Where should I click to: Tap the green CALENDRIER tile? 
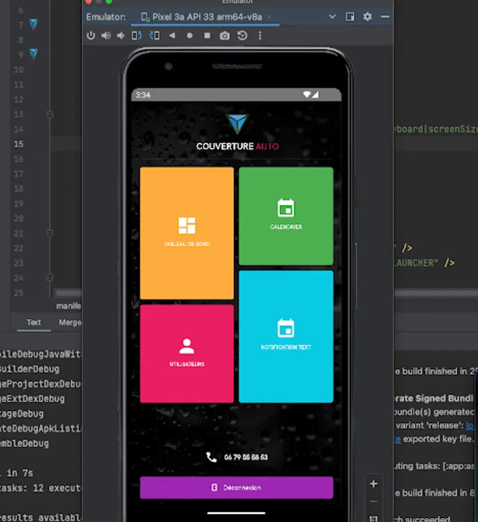(286, 215)
